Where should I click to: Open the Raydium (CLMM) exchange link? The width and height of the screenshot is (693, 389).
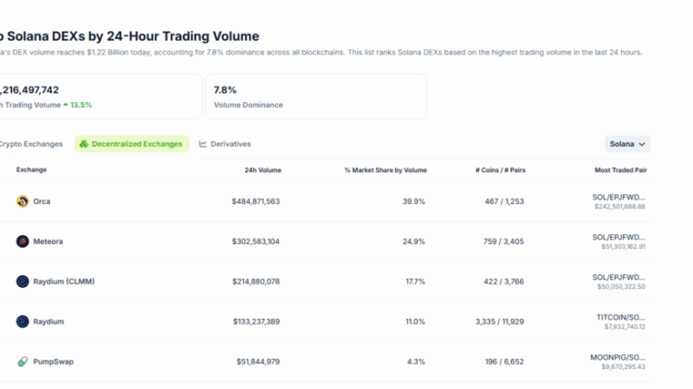(63, 282)
